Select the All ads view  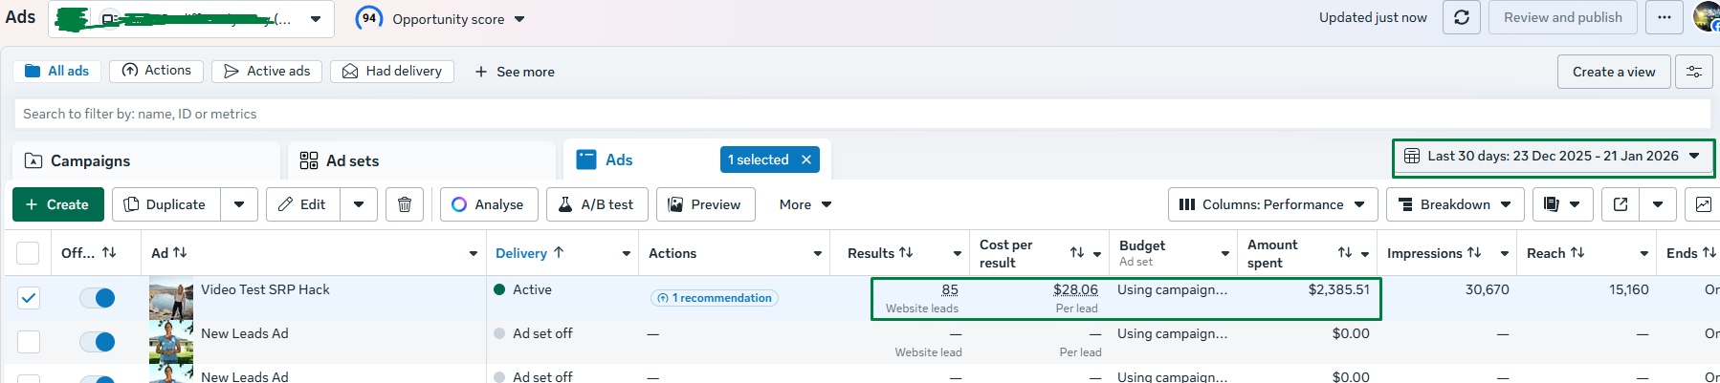click(x=56, y=71)
